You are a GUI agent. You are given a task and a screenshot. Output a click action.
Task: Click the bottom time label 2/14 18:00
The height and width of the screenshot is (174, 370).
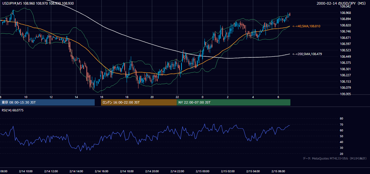127,171
